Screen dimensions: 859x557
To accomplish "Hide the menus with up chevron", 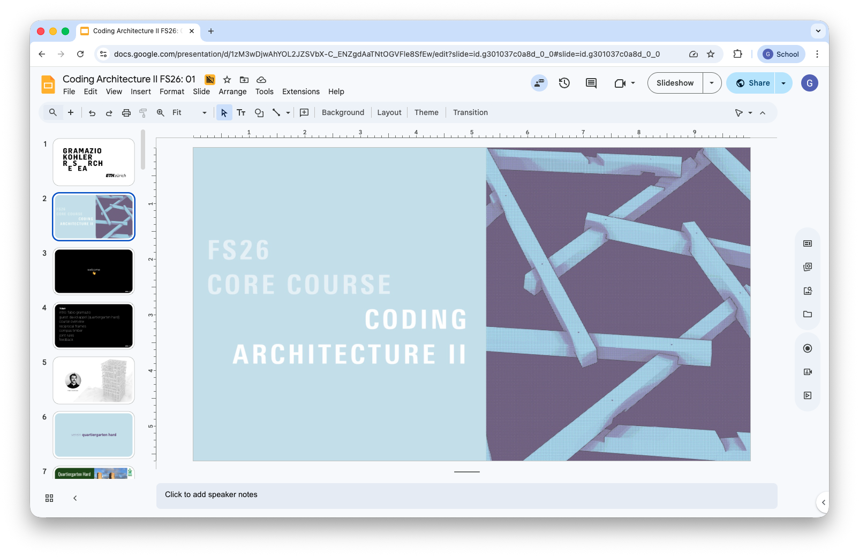I will pyautogui.click(x=763, y=112).
